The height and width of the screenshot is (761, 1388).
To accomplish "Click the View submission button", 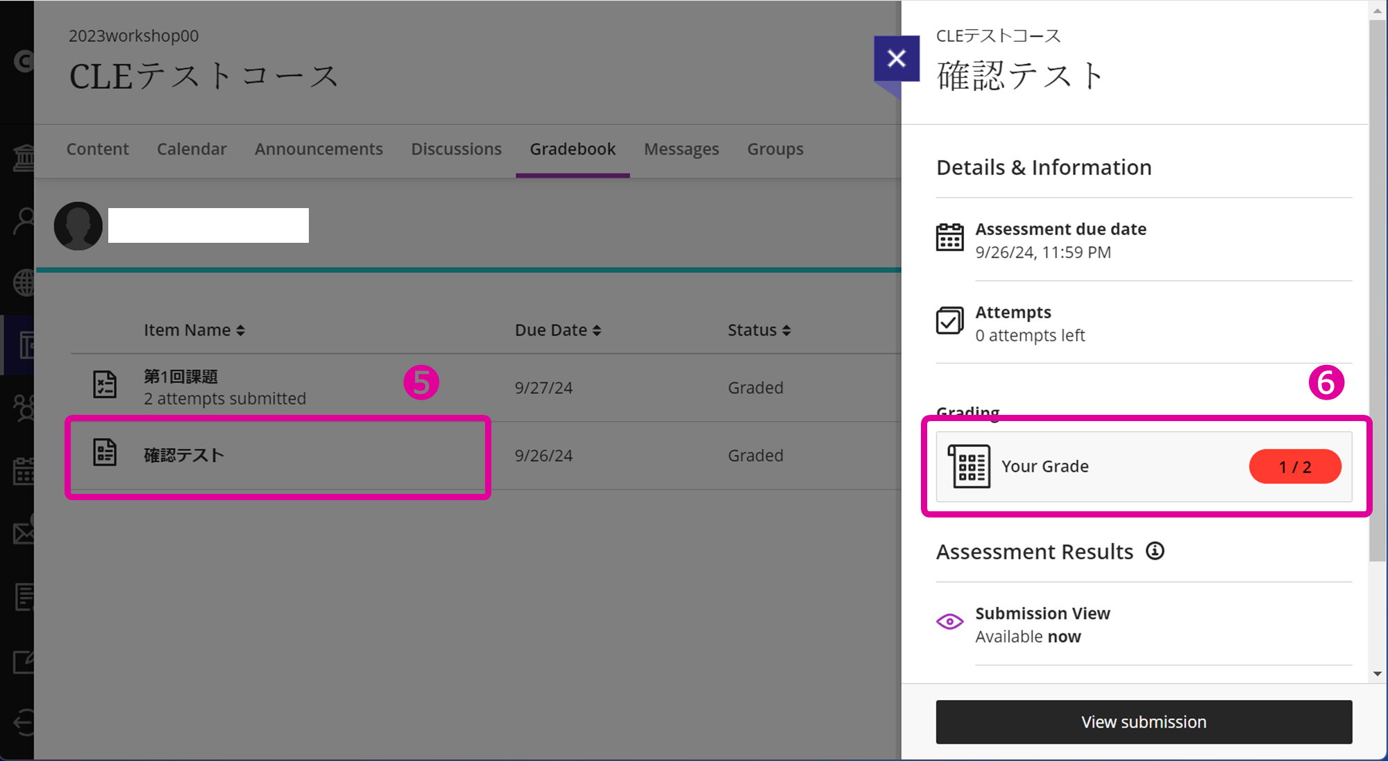I will (1143, 721).
